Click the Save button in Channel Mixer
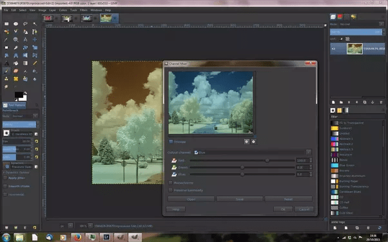 [x=240, y=199]
